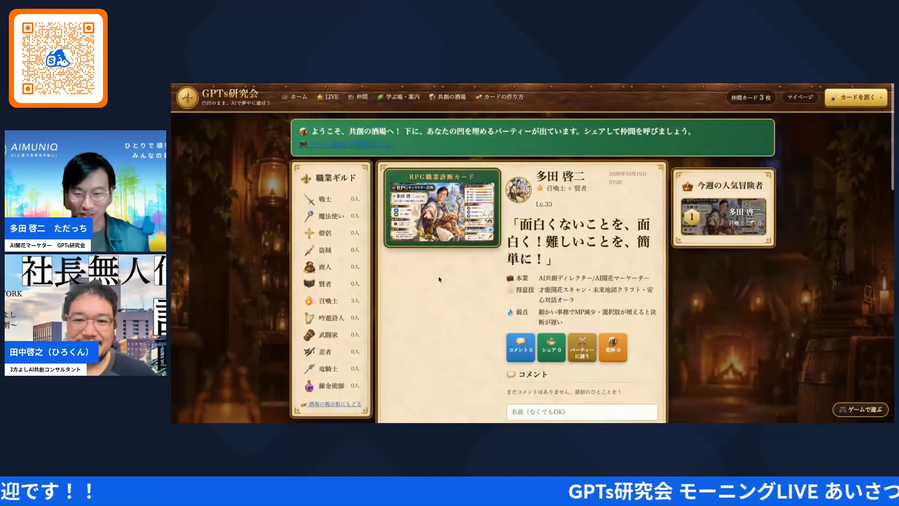Select the 武闘家 fist icon
The height and width of the screenshot is (506, 899).
[309, 335]
